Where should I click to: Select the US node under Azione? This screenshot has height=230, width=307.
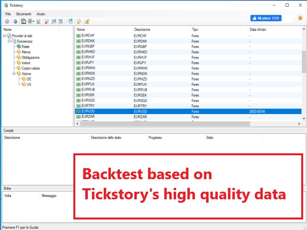click(29, 84)
